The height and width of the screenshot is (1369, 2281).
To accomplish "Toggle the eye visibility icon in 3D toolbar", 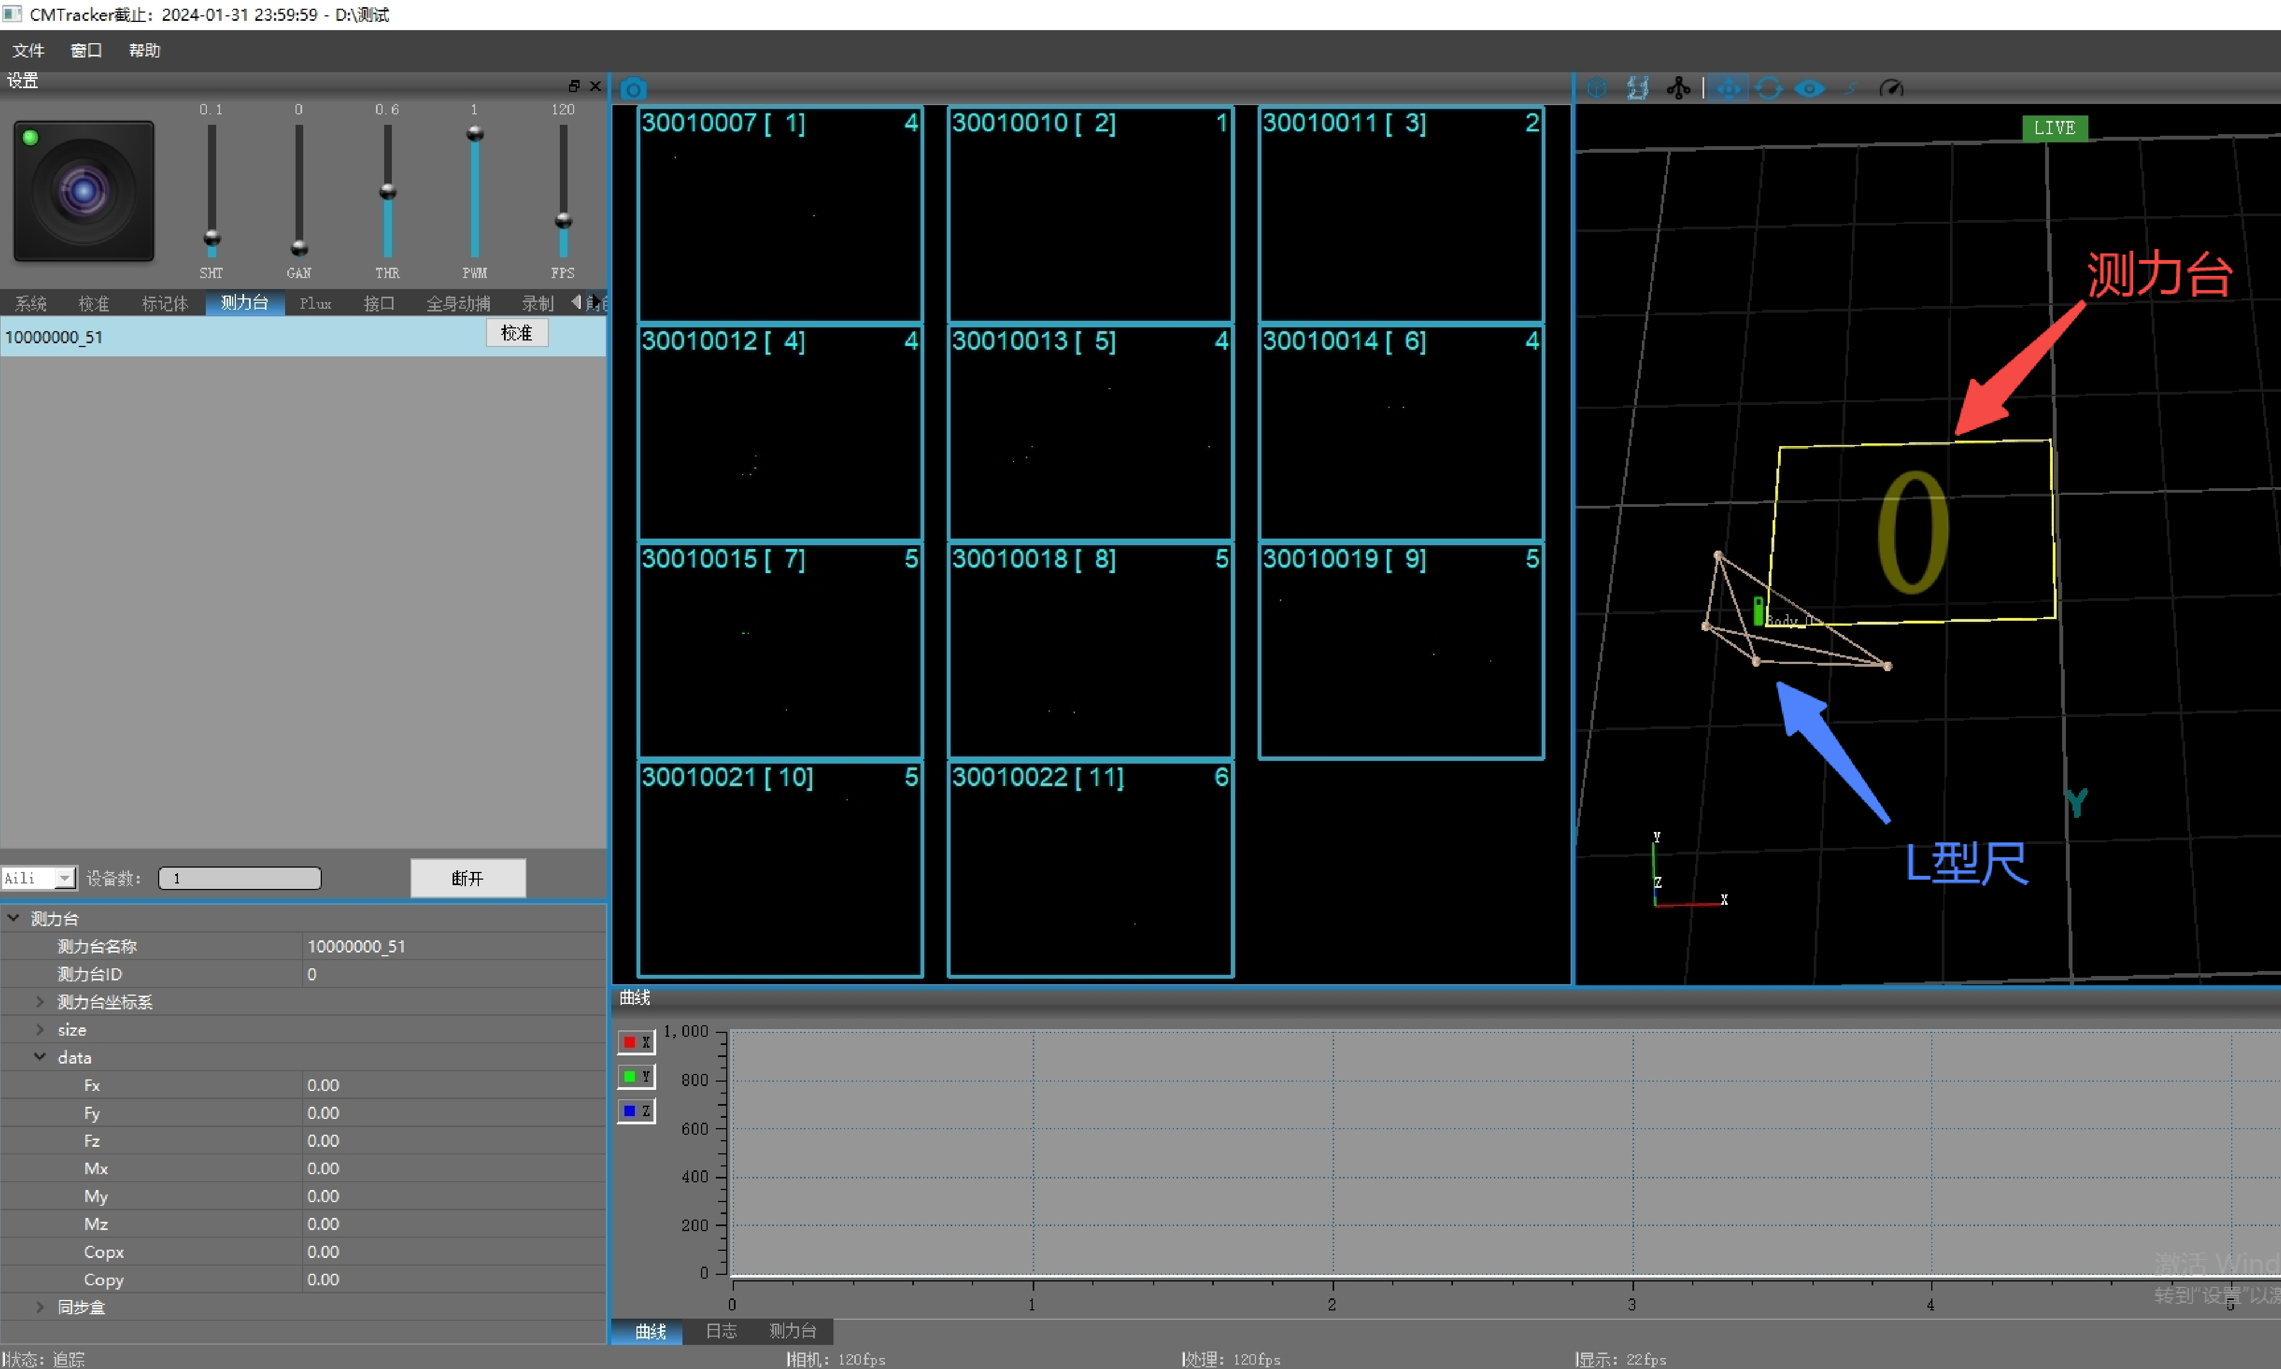I will pyautogui.click(x=1809, y=89).
